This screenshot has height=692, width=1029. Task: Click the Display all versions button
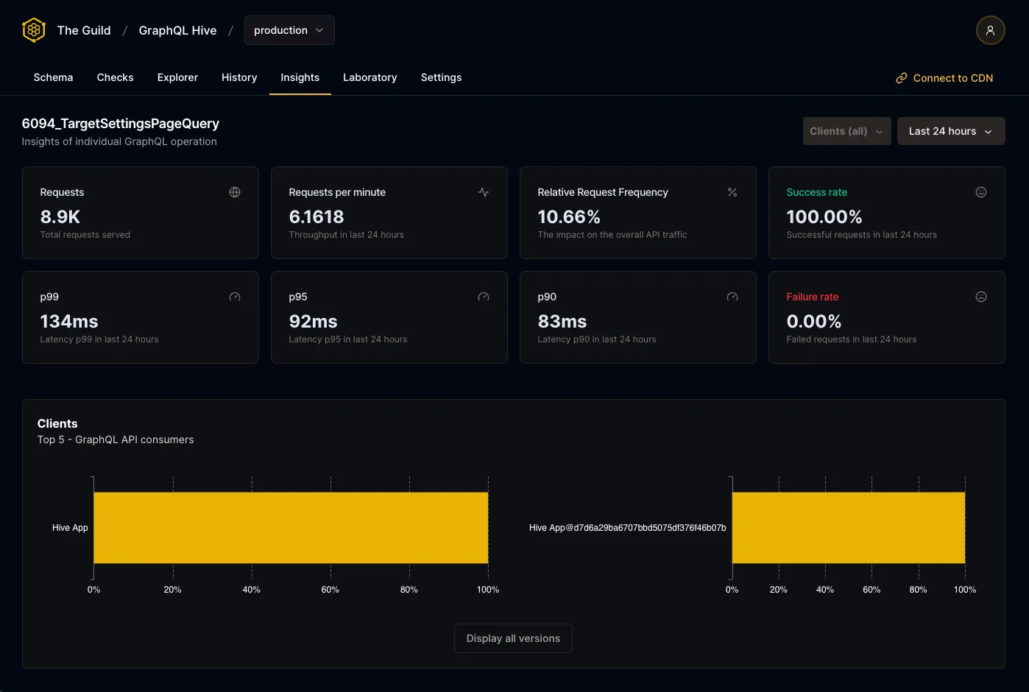[513, 638]
